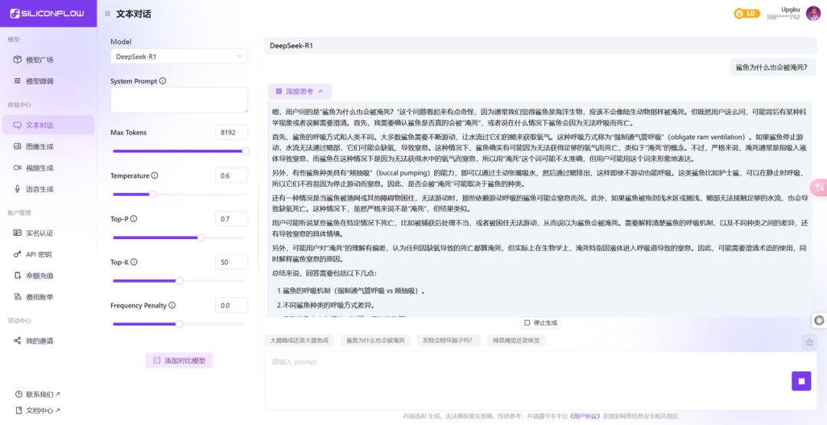The width and height of the screenshot is (827, 425).
Task: Click the Temperature help icon
Action: 155,175
